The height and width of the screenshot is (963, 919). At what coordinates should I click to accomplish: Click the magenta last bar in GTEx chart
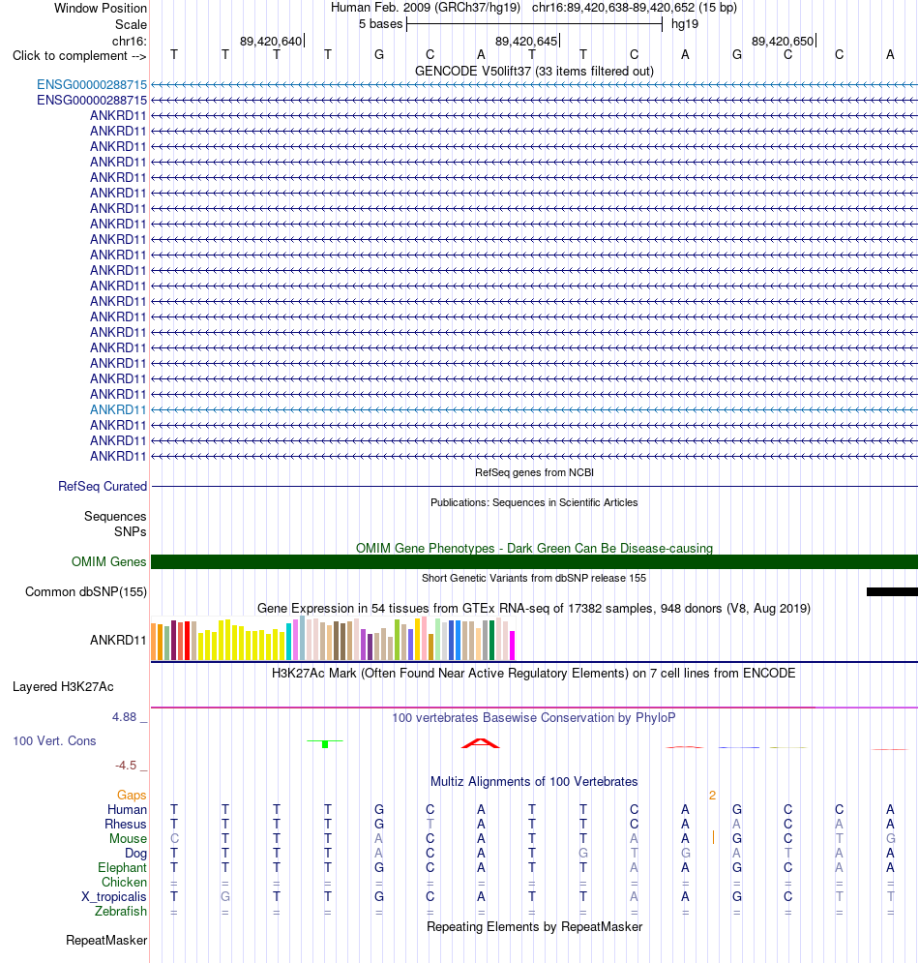(512, 646)
